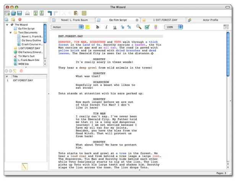Image resolution: width=237 pixels, height=184 pixels.
Task: Click the Title column header
Action: [x=29, y=76]
